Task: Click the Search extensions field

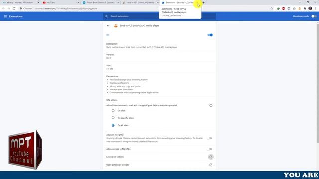Action: point(159,16)
